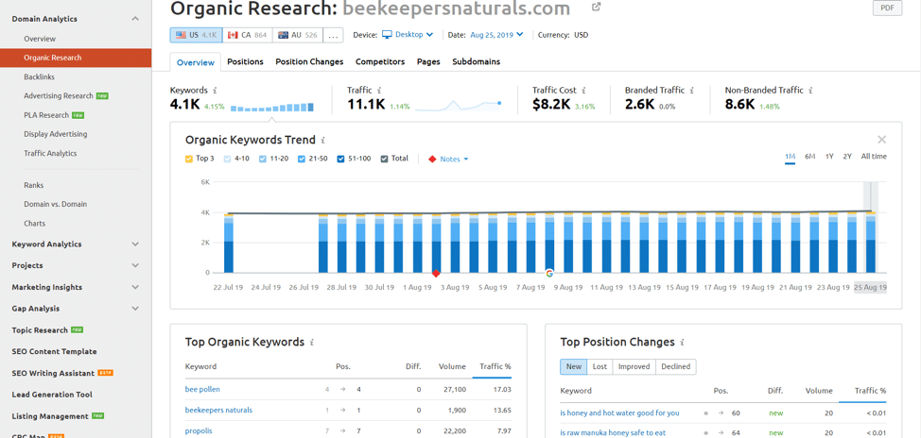Set chart range to 1M
The width and height of the screenshot is (921, 438).
[790, 157]
